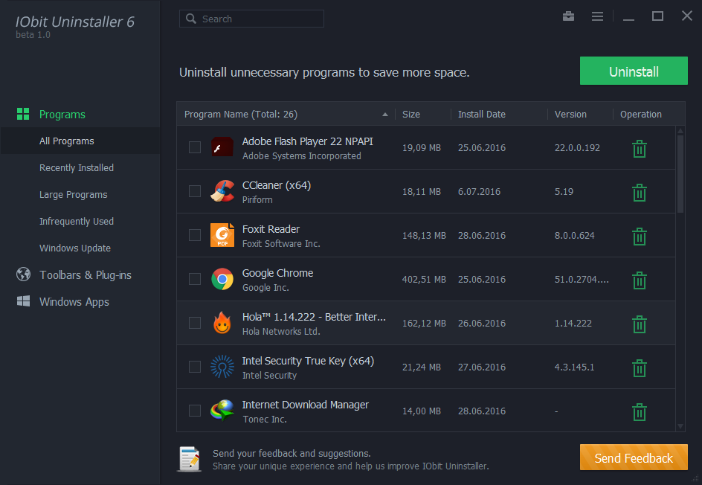Click trash icon for Hola 1.14.222
This screenshot has width=702, height=485.
pos(640,324)
